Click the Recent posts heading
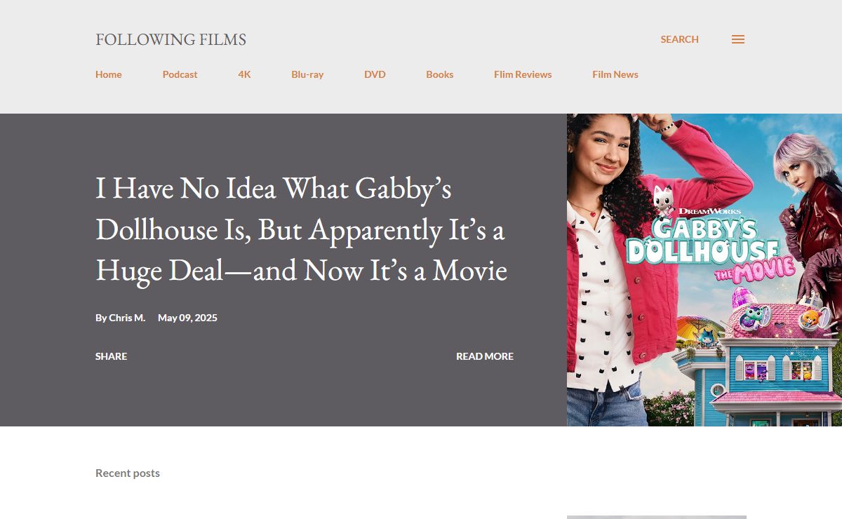This screenshot has width=842, height=519. click(x=128, y=473)
